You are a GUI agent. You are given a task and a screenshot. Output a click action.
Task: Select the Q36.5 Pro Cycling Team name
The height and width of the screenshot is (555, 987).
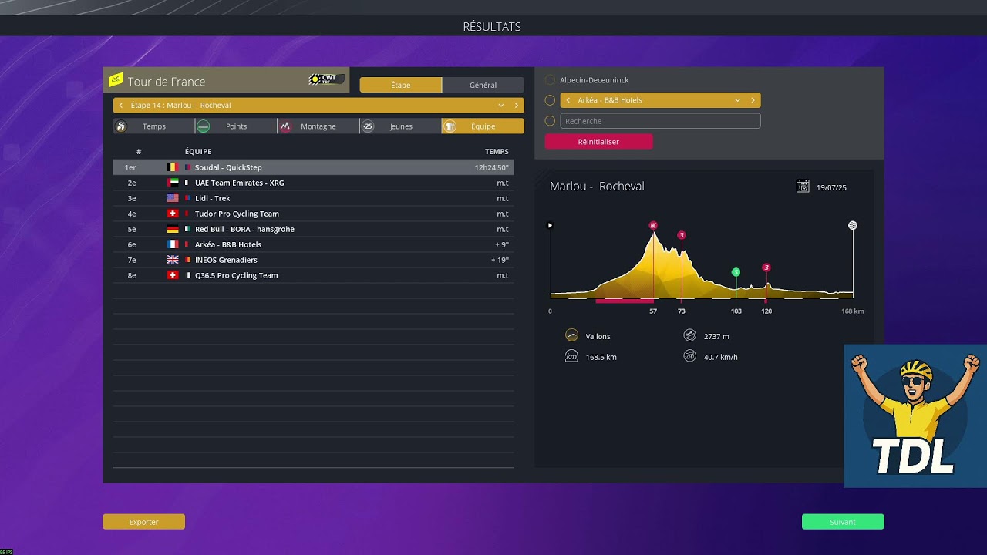pyautogui.click(x=237, y=275)
